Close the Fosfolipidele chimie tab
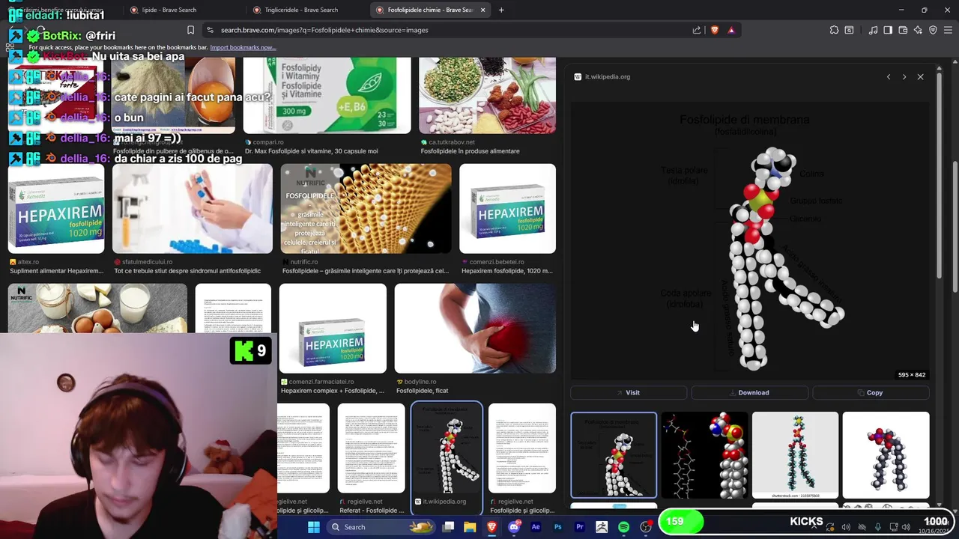Screen dimensions: 959x539 click(x=482, y=10)
